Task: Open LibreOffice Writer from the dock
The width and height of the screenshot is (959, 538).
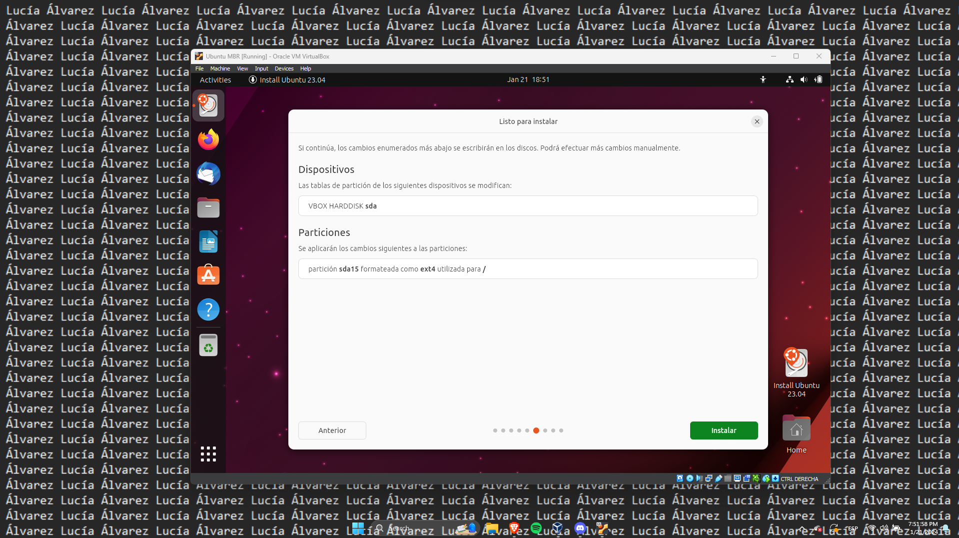Action: tap(208, 241)
